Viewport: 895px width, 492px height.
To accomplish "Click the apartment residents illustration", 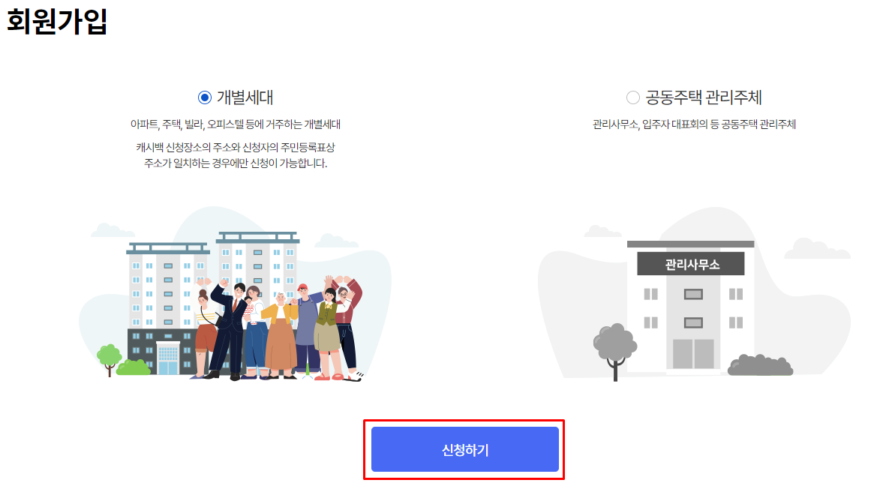I will [x=235, y=295].
